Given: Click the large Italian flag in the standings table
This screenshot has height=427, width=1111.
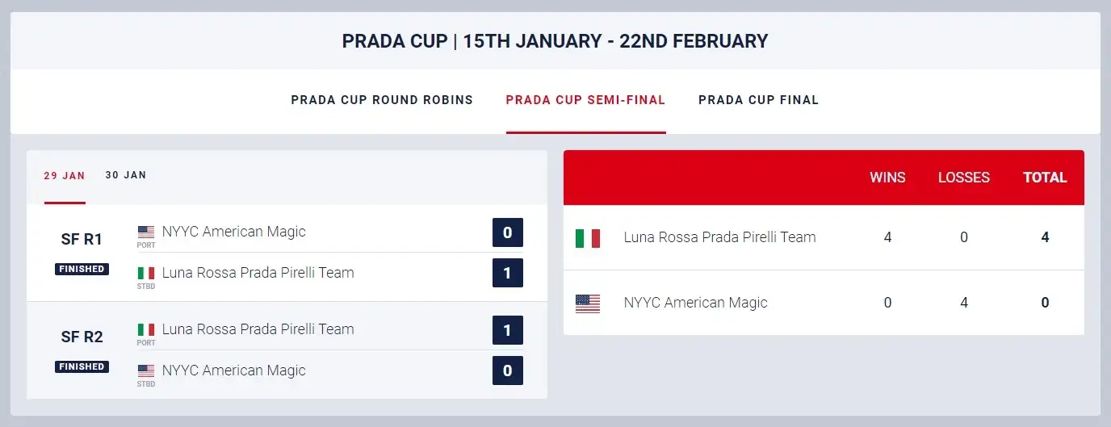Looking at the screenshot, I should click(x=588, y=238).
